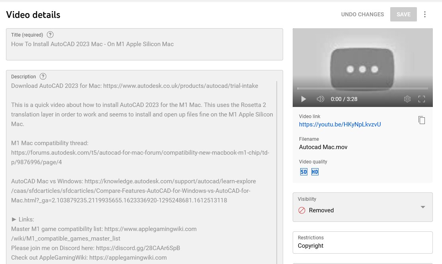Enter fullscreen in video preview
This screenshot has height=264, width=442.
421,99
